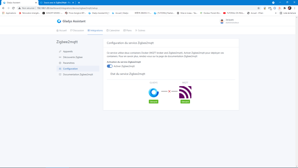The width and height of the screenshot is (298, 168).
Task: Open the Plans tab
Action: 127,30
